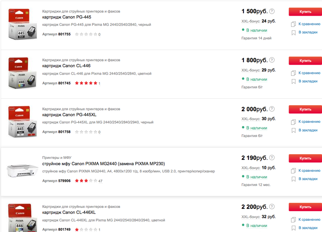Click В наличии status for Canon CL-446
The image size is (322, 232).
(x=257, y=79)
